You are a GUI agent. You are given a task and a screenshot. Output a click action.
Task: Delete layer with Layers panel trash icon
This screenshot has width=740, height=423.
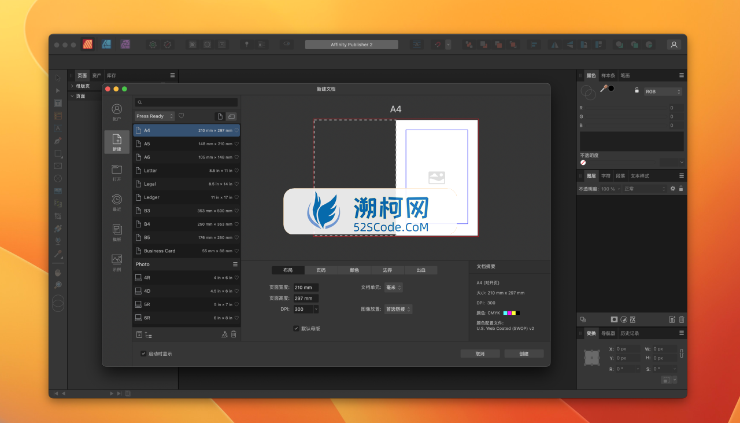[682, 319]
